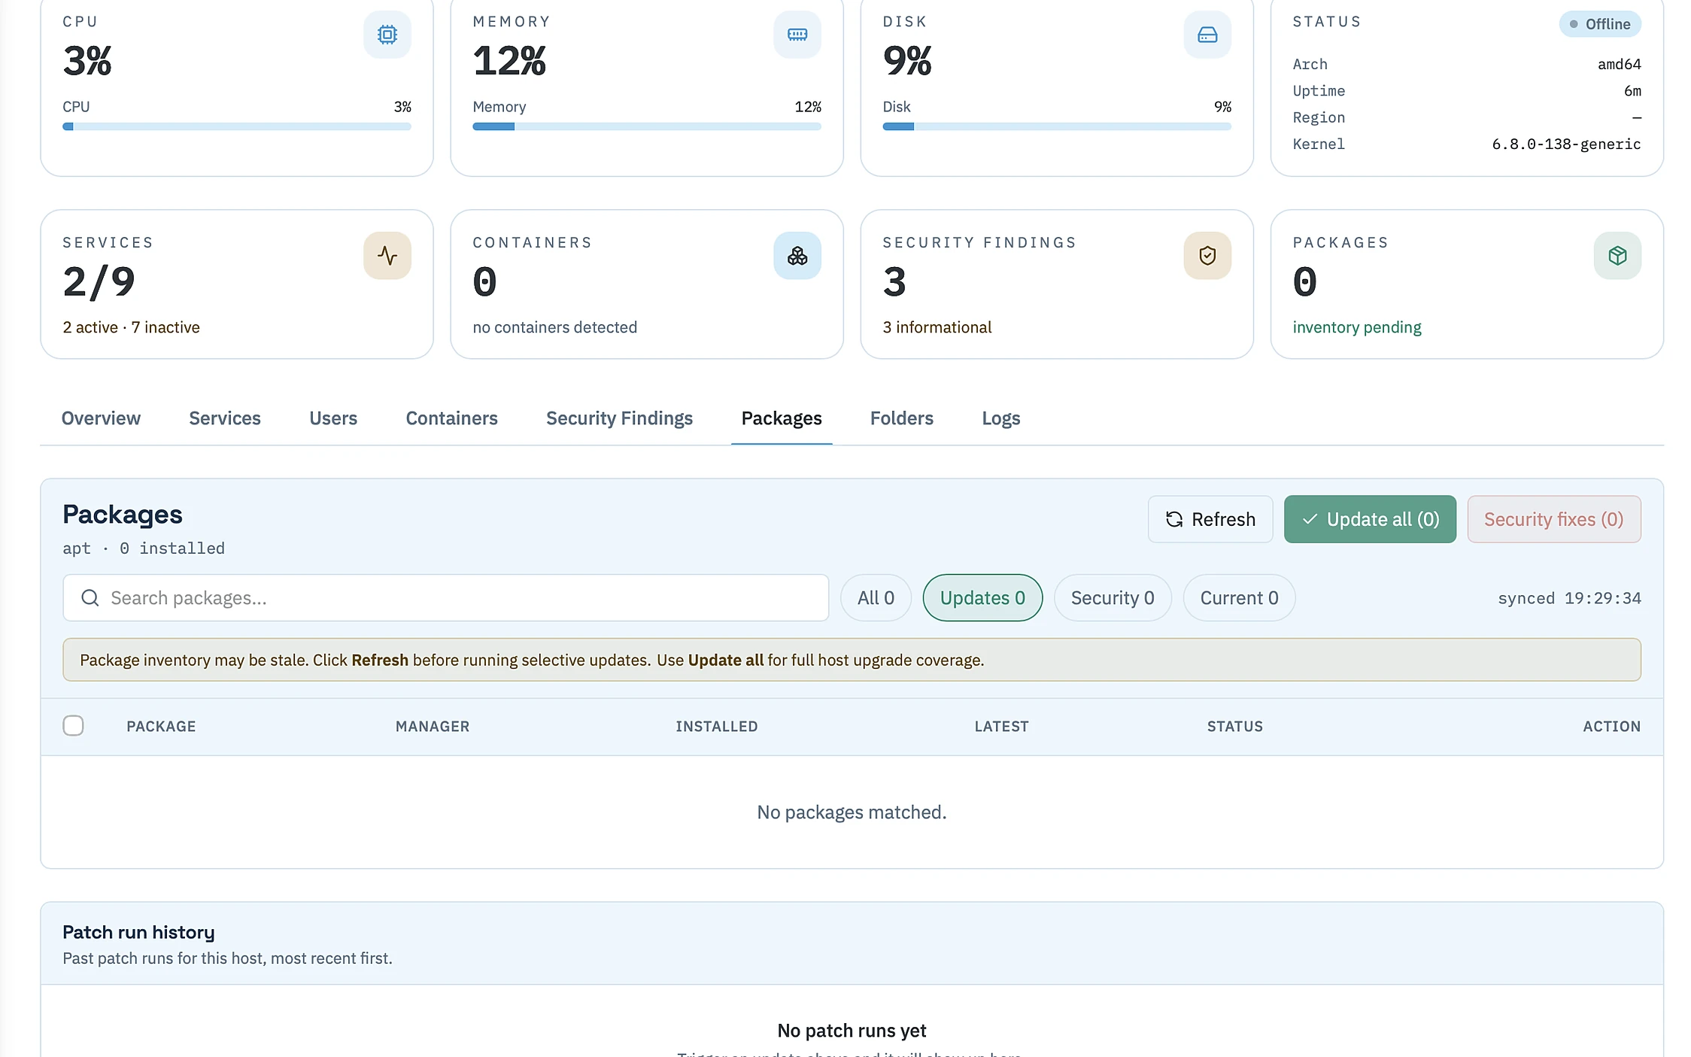Click the Packages cube icon

click(1617, 256)
